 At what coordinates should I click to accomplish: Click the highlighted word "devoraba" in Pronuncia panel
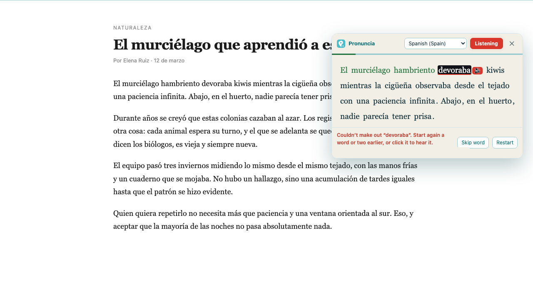(x=454, y=70)
